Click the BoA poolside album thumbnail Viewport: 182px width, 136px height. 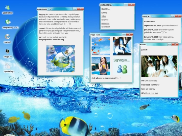[x=101, y=66]
